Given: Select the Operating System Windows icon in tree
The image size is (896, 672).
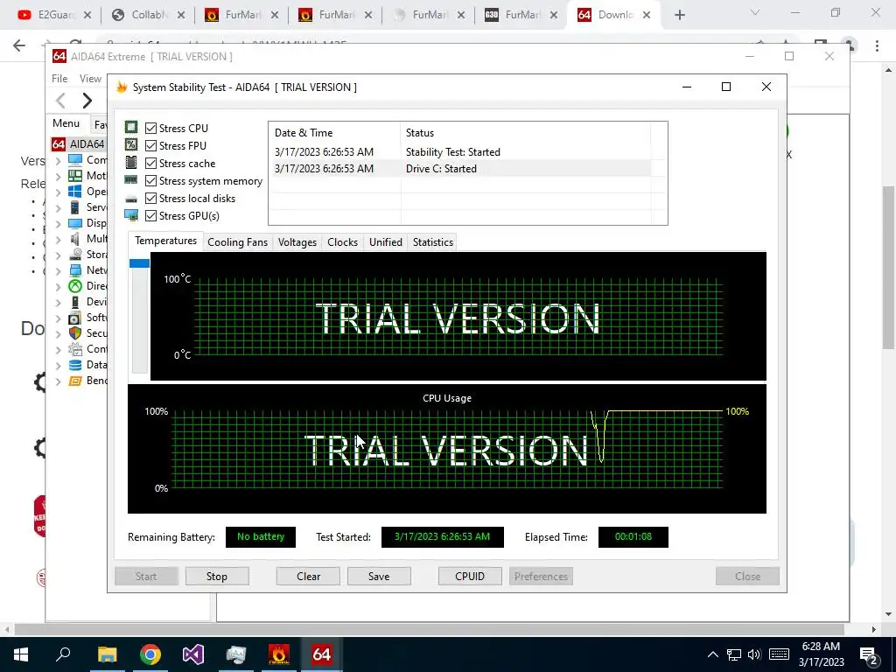Looking at the screenshot, I should pyautogui.click(x=75, y=192).
